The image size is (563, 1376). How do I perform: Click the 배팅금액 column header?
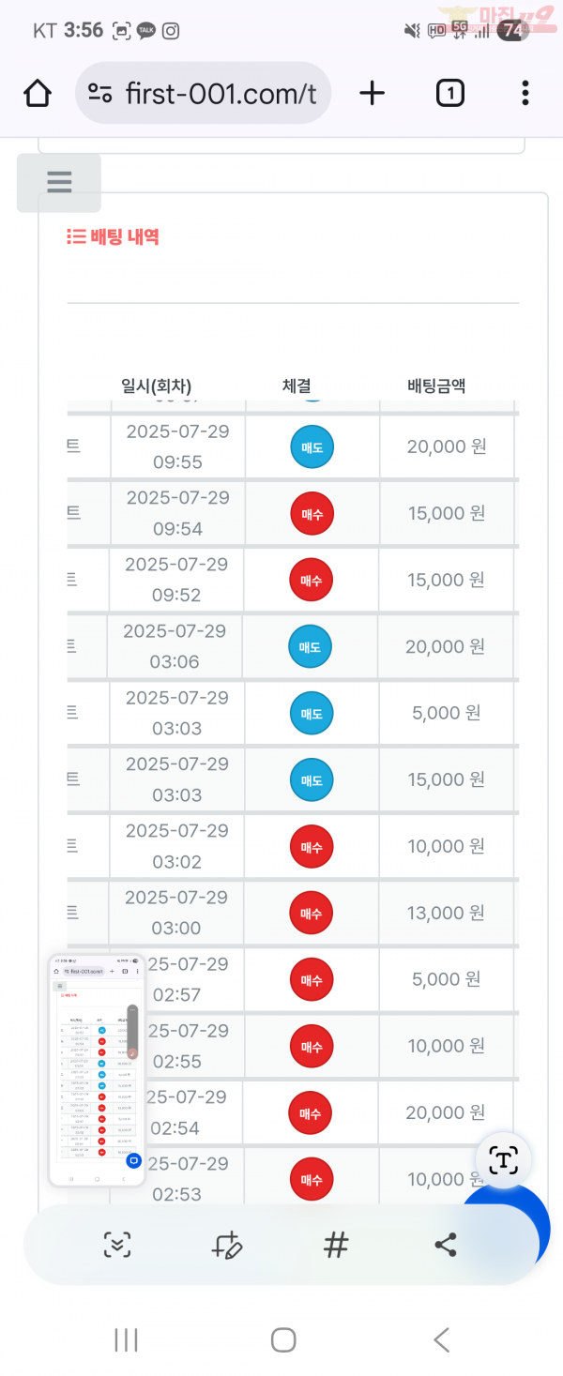click(x=436, y=386)
